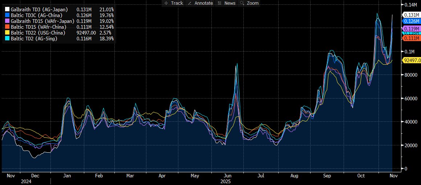Click the 2025 year label

click(x=225, y=181)
